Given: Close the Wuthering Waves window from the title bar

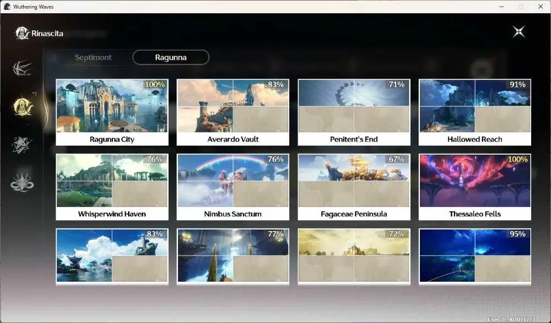Looking at the screenshot, I should (x=541, y=7).
